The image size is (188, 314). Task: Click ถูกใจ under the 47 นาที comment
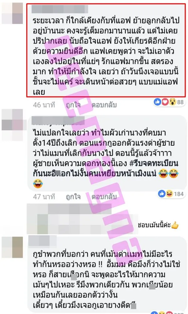[73, 197]
